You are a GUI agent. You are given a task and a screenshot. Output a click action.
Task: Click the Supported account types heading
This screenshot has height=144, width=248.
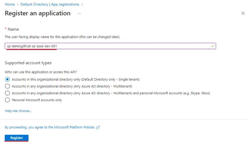(x=28, y=63)
